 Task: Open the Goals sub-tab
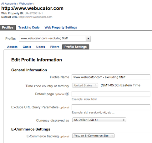[27, 47]
